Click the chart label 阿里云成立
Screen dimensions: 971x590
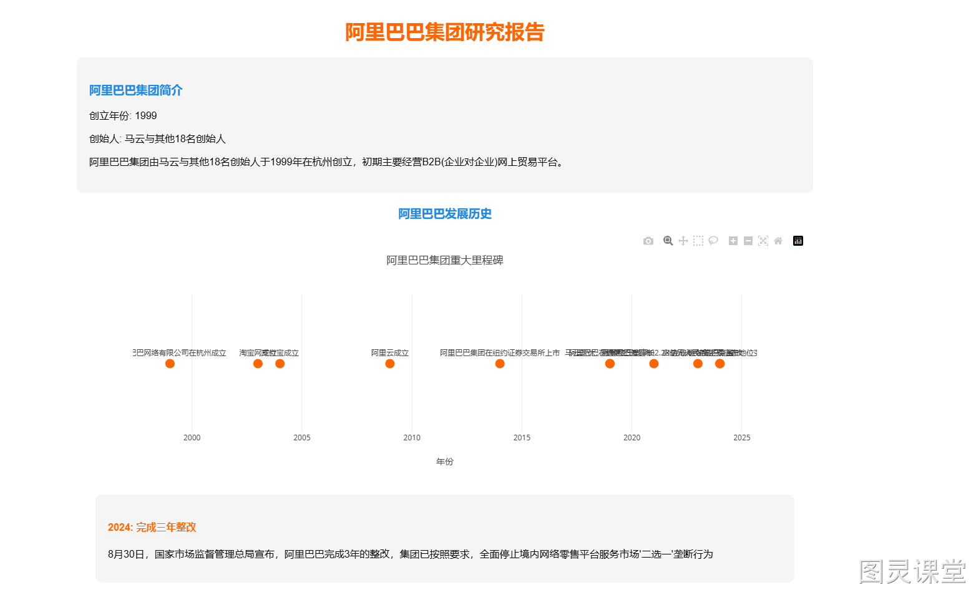(x=390, y=353)
